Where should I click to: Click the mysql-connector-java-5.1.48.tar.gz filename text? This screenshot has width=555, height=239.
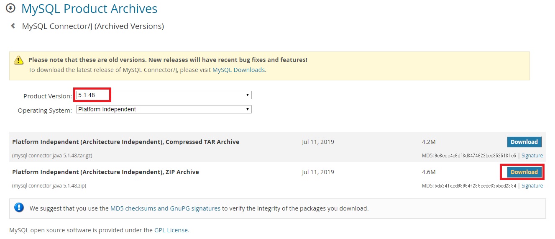[x=52, y=155]
